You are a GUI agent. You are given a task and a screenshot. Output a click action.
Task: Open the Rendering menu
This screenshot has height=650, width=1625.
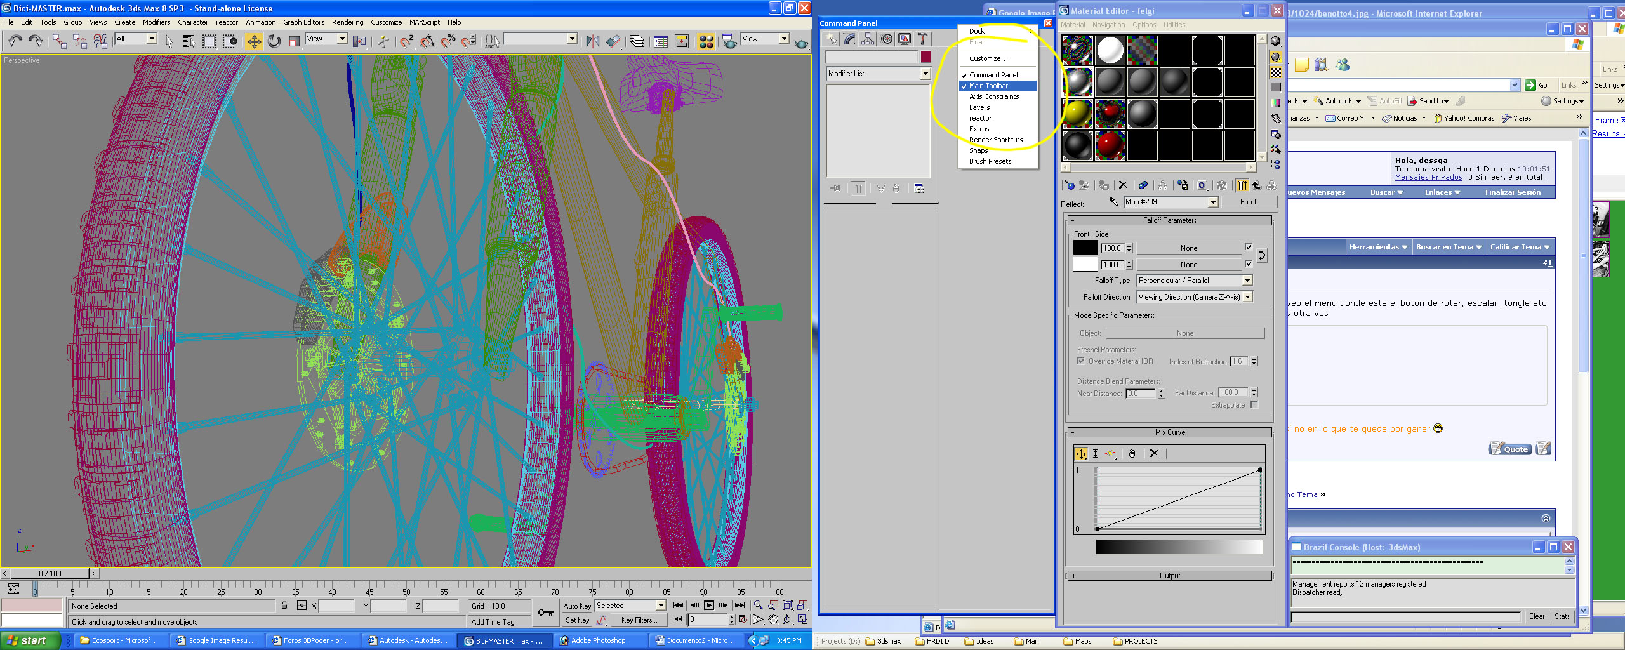[347, 22]
